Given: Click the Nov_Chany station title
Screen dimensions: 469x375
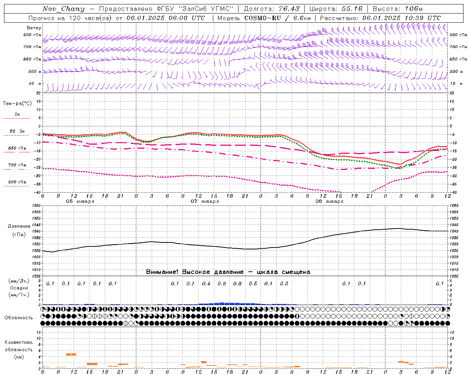Looking at the screenshot, I should tap(63, 9).
